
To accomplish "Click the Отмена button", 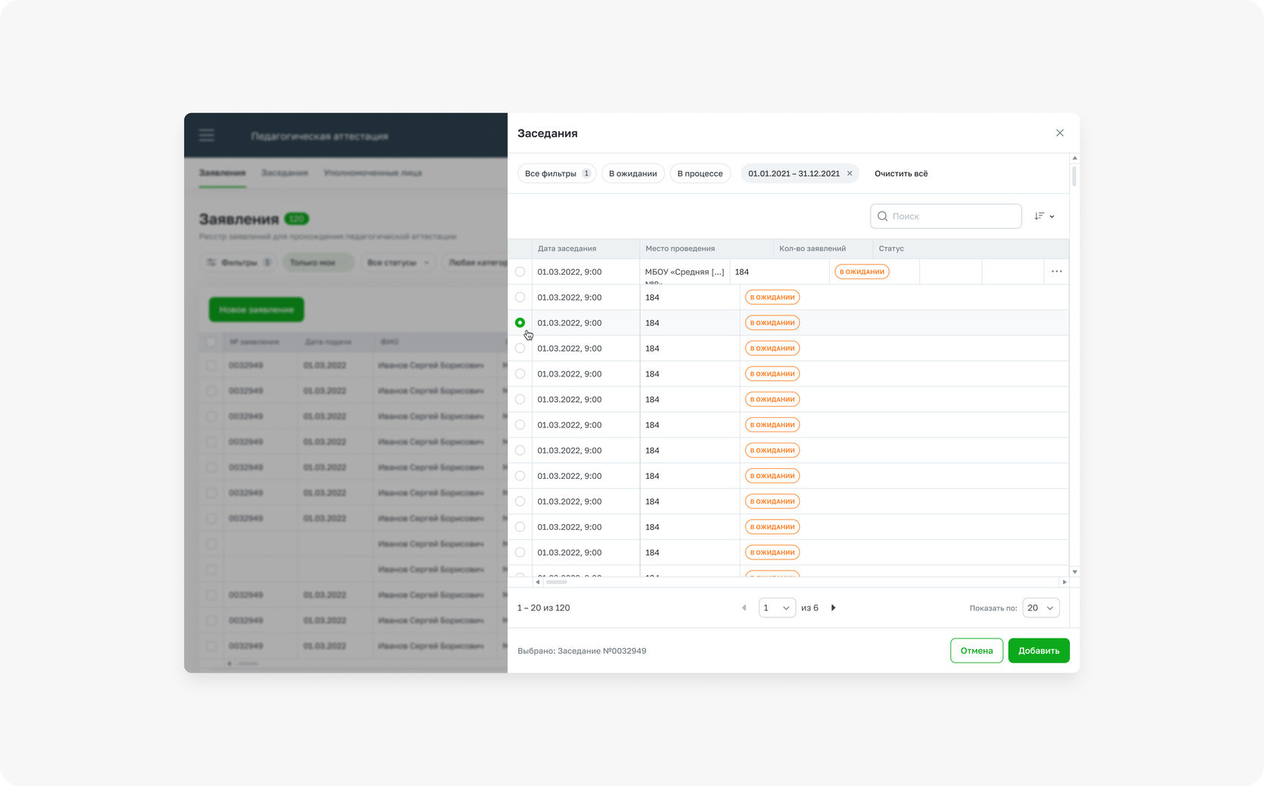I will [977, 650].
